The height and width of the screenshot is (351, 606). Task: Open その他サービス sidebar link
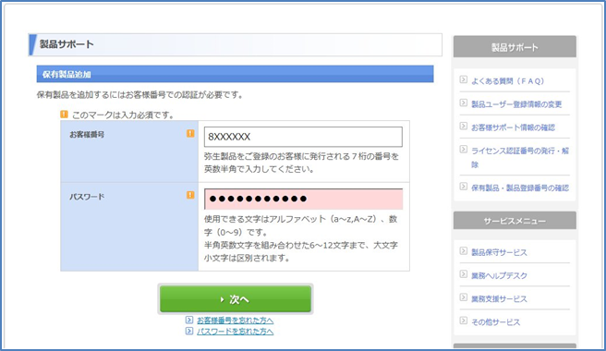(x=495, y=322)
